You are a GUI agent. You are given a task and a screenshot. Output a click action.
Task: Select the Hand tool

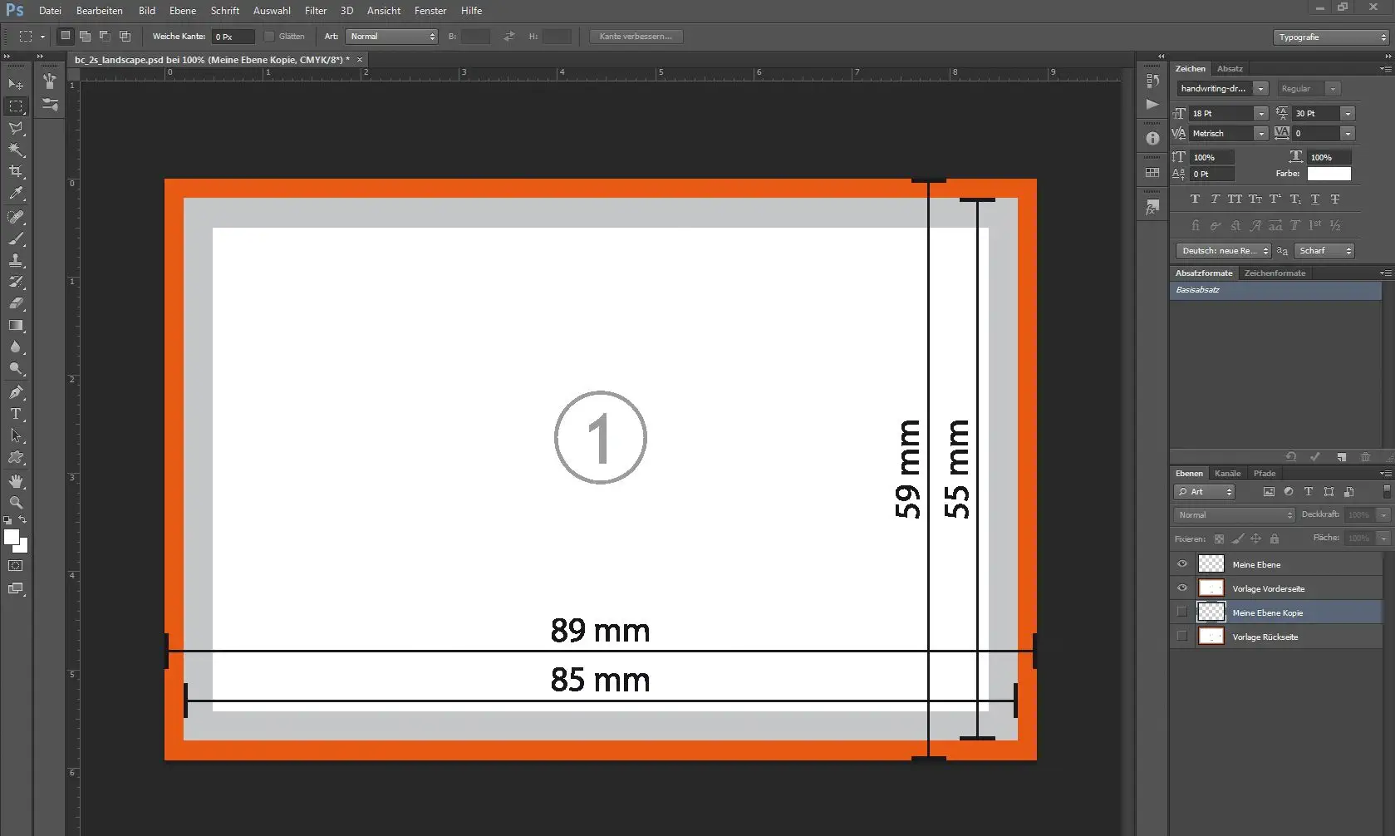pos(16,481)
